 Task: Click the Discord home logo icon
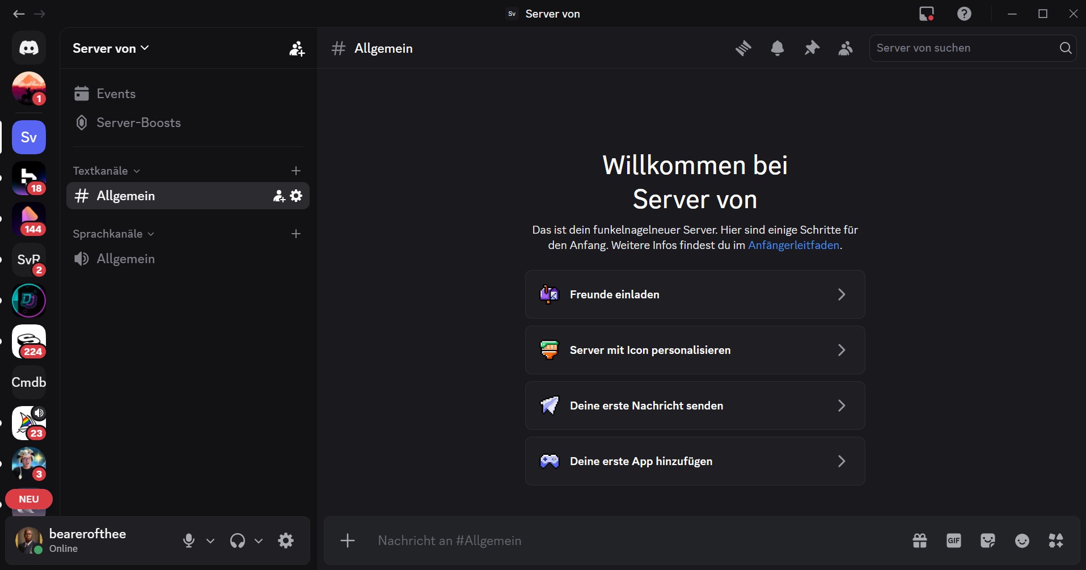point(29,48)
